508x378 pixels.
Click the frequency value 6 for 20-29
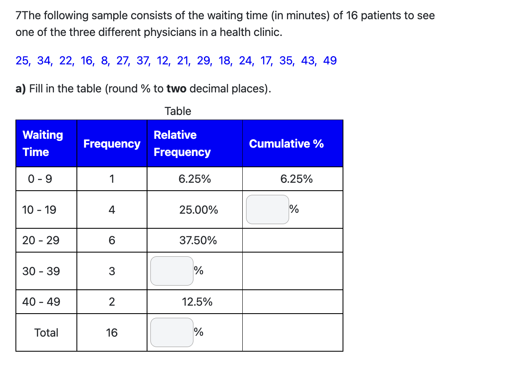(x=112, y=240)
